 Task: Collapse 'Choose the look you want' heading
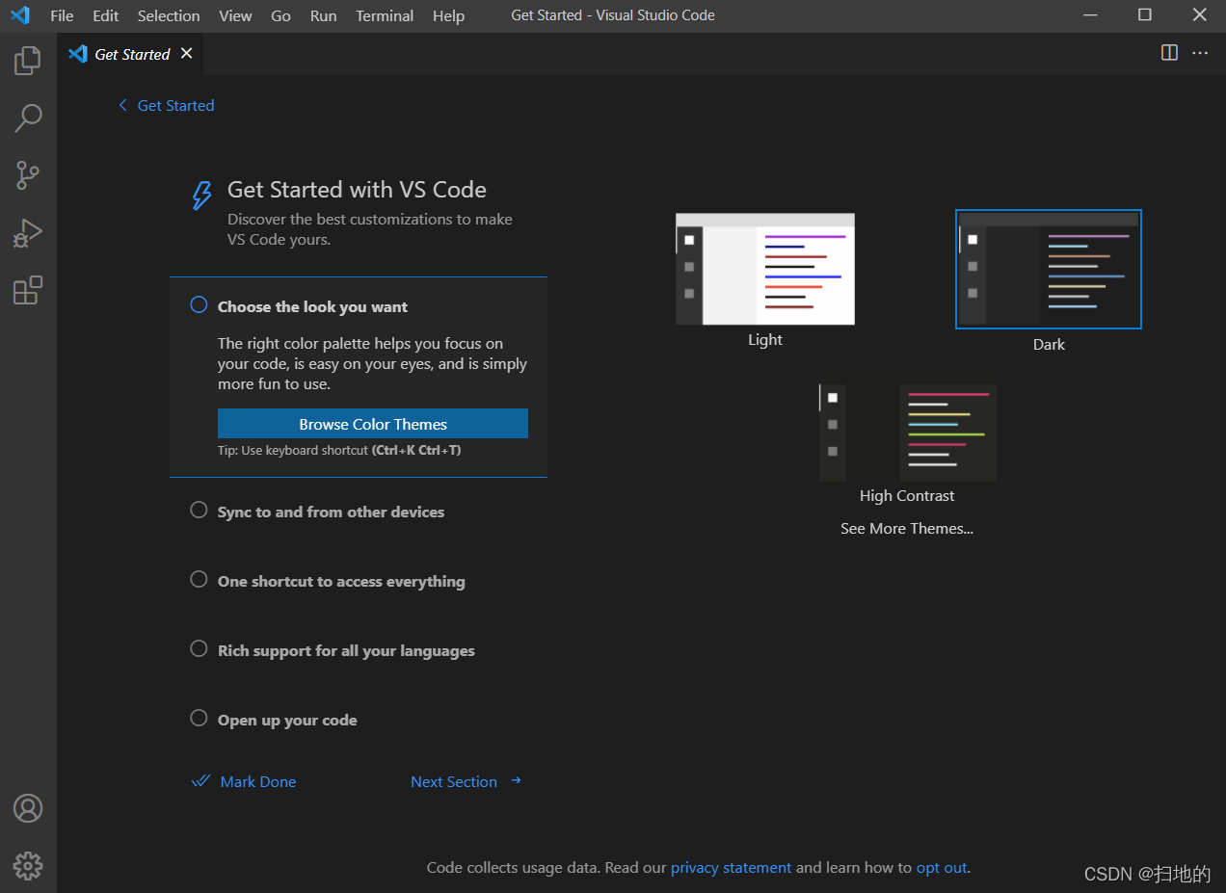[x=312, y=306]
